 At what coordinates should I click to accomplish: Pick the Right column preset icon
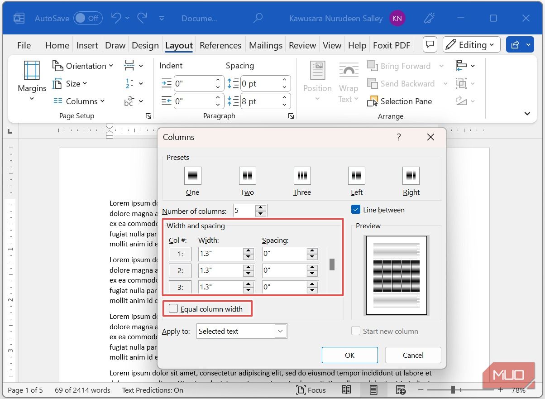point(411,176)
